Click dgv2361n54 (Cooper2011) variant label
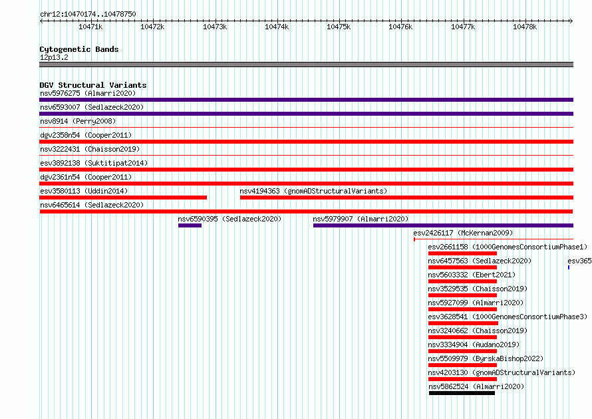The image size is (592, 419). 86,177
